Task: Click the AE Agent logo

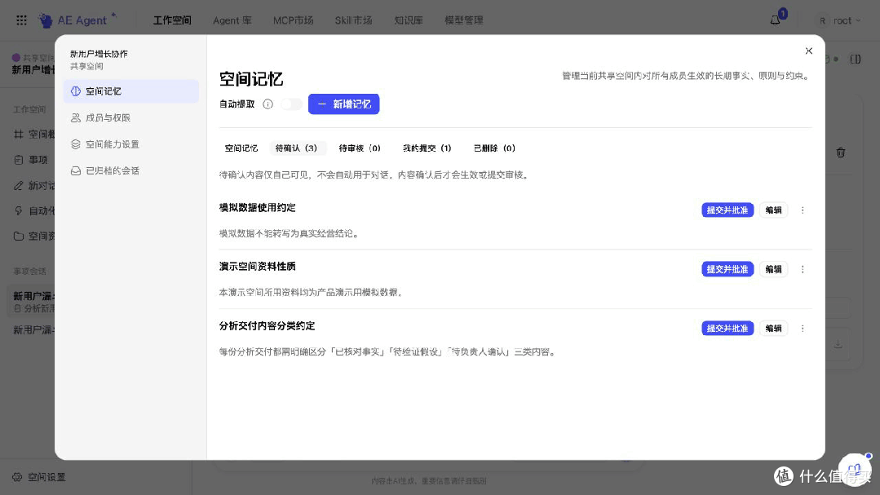Action: [x=77, y=20]
